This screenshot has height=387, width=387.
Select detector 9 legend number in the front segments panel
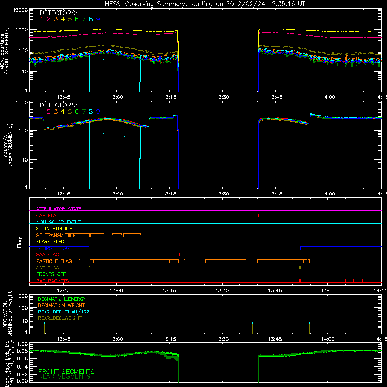click(98, 19)
